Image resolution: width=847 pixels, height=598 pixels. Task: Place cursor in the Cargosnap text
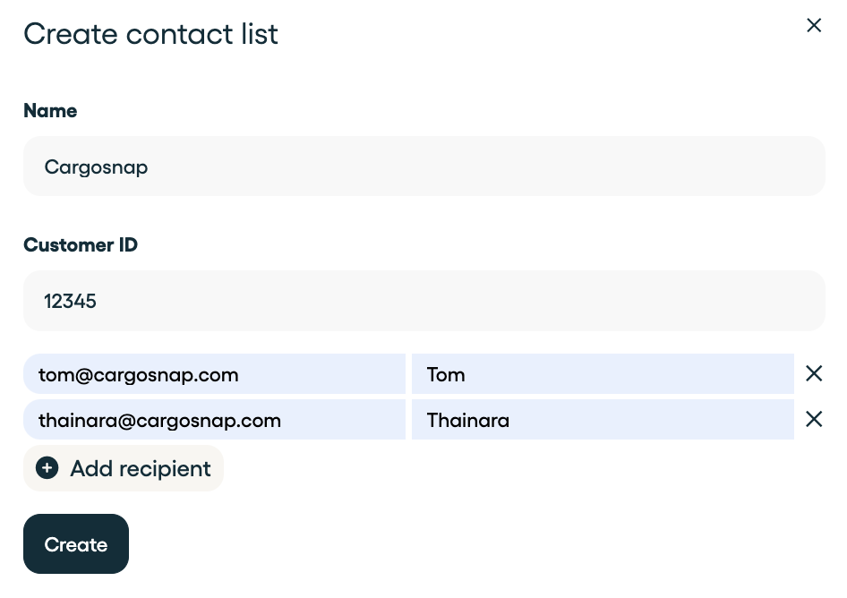pos(96,167)
